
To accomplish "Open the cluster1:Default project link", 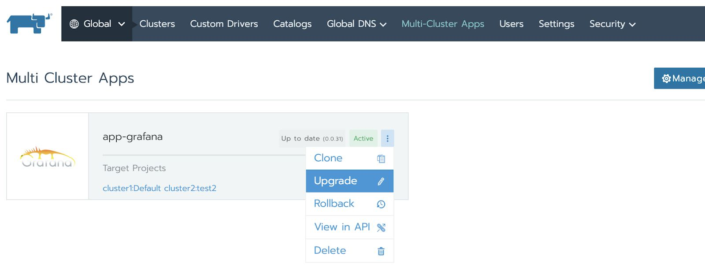I will coord(132,188).
